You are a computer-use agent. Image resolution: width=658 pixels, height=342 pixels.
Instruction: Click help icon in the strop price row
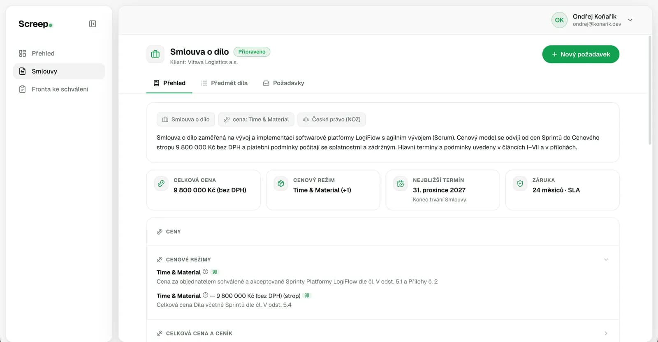click(206, 295)
